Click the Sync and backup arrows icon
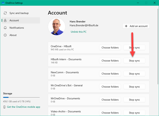This screenshot has width=159, height=116. click(x=5, y=13)
